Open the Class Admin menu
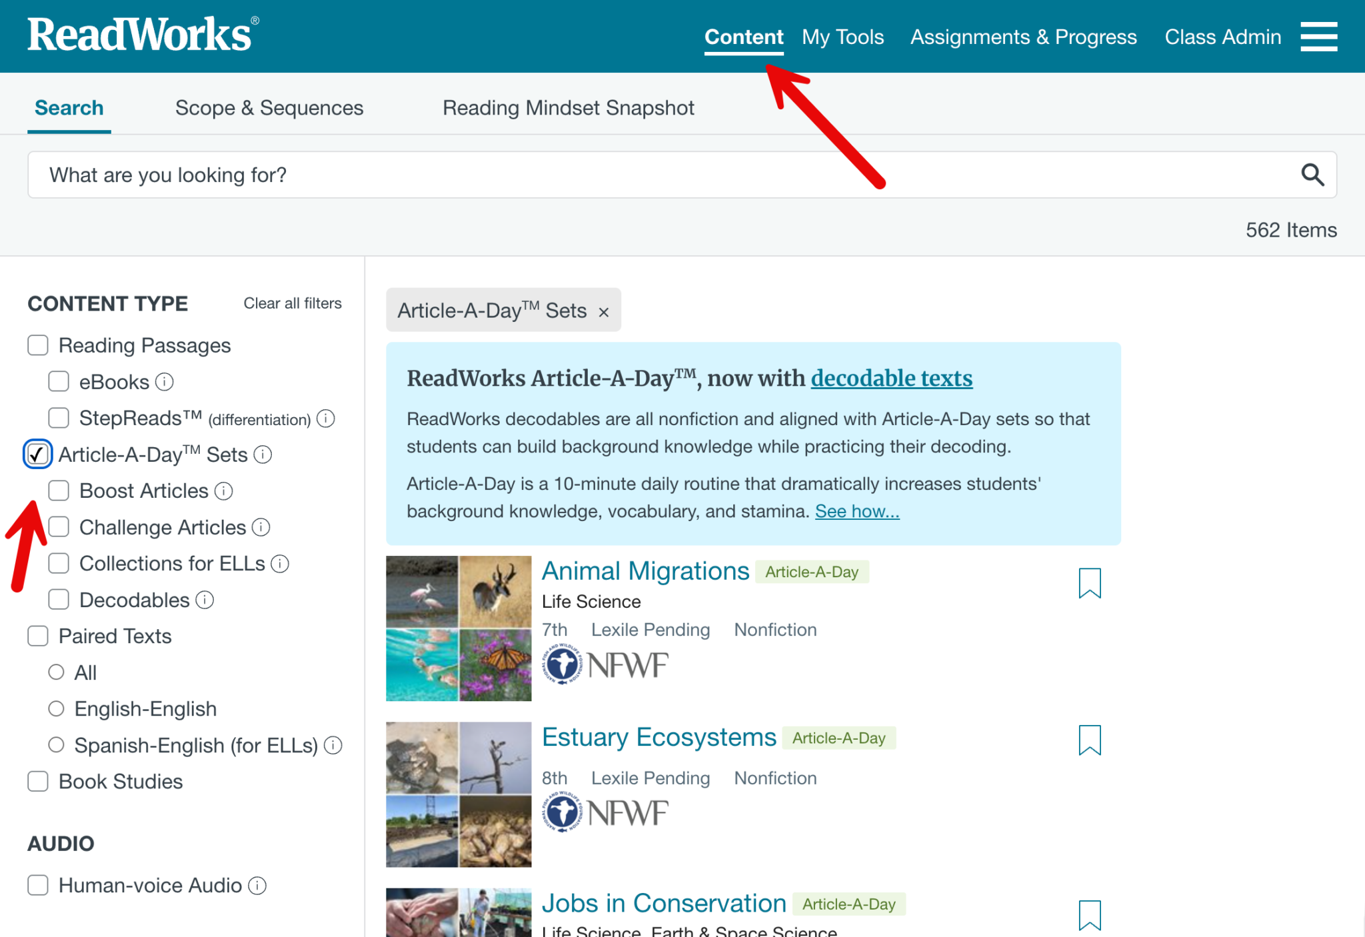This screenshot has width=1365, height=937. pyautogui.click(x=1222, y=37)
